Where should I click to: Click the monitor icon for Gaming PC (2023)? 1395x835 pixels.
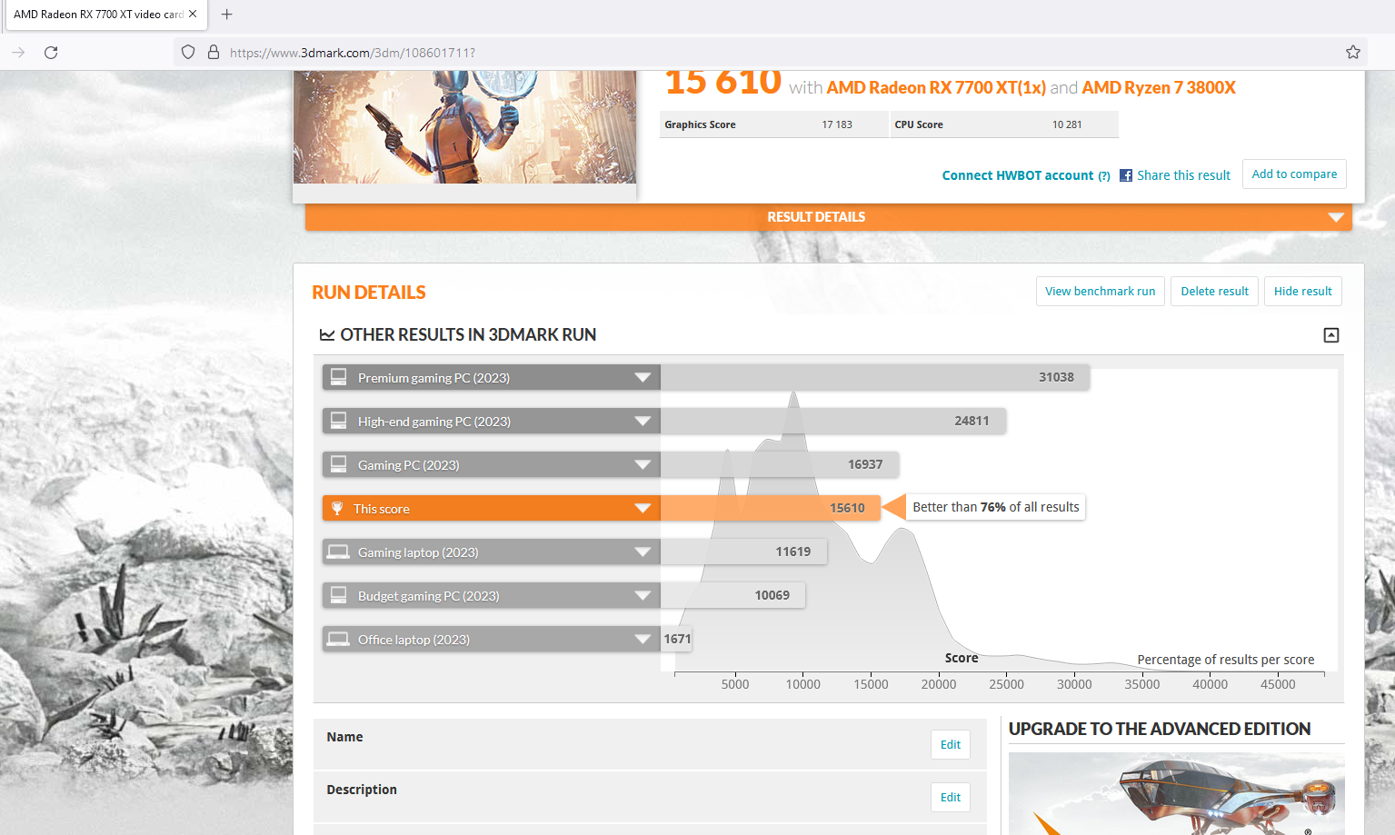tap(338, 464)
